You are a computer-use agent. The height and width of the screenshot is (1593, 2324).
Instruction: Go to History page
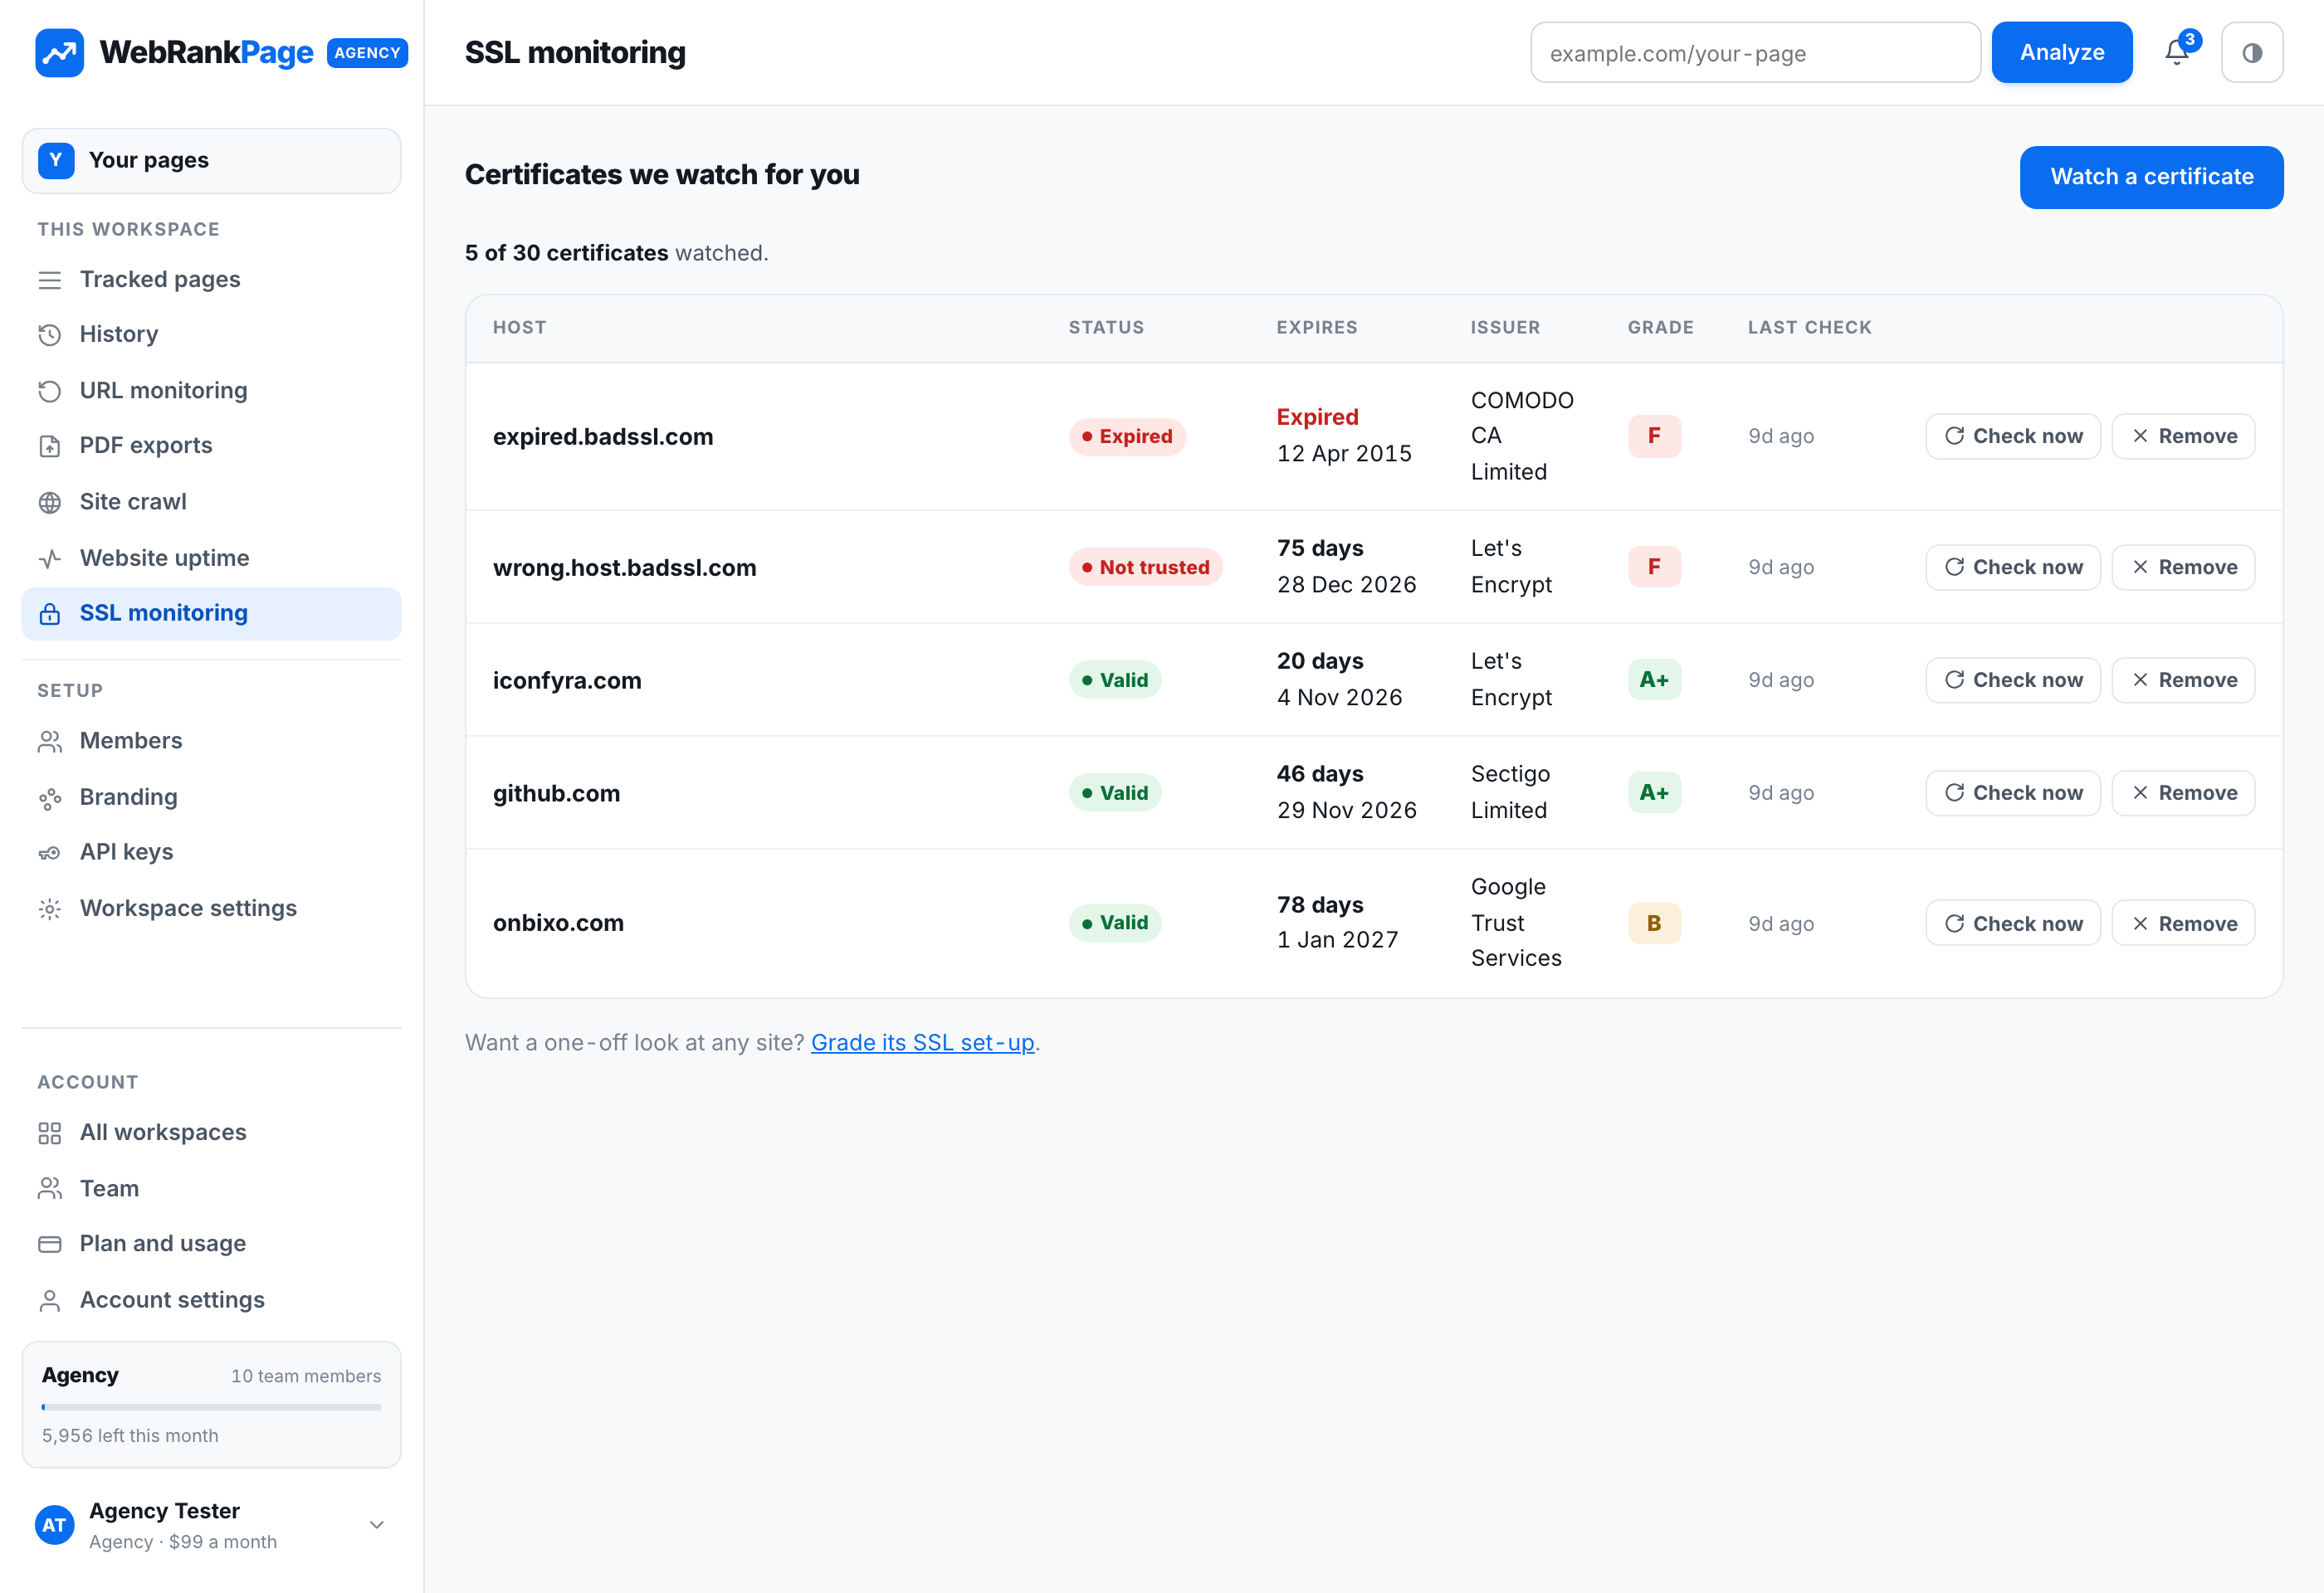pyautogui.click(x=211, y=335)
